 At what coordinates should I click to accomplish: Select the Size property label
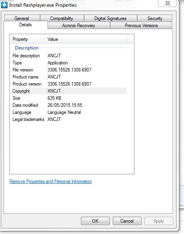point(17,98)
